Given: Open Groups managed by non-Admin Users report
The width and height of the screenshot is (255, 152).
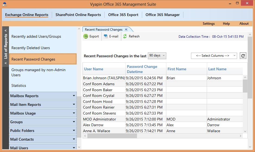Looking at the screenshot, I should (39, 72).
